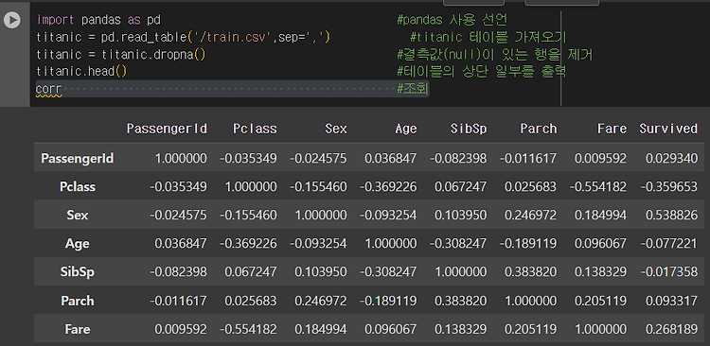Click the 0.096067 value in Age row
Screen dimensions: 710x346
pyautogui.click(x=600, y=243)
